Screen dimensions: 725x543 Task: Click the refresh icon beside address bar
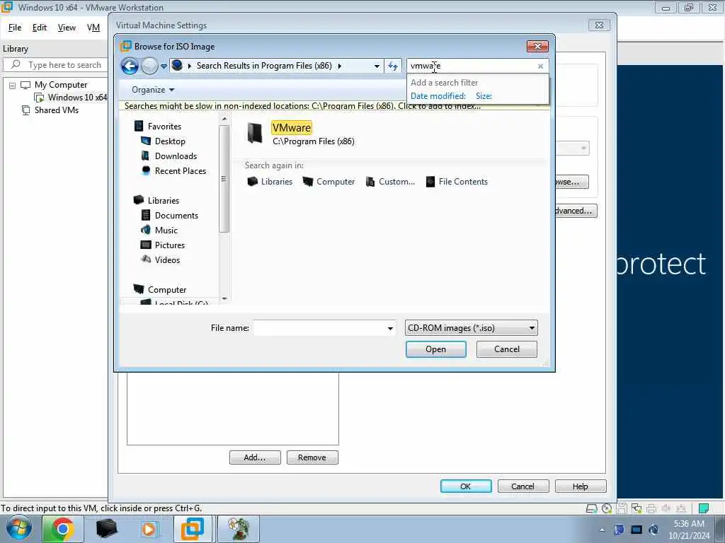[x=393, y=66]
